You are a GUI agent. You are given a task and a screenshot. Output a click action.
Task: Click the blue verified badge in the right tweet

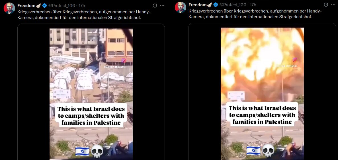click(216, 5)
